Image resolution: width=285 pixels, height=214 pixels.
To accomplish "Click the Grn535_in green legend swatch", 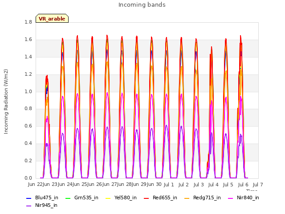I will 68,198.
